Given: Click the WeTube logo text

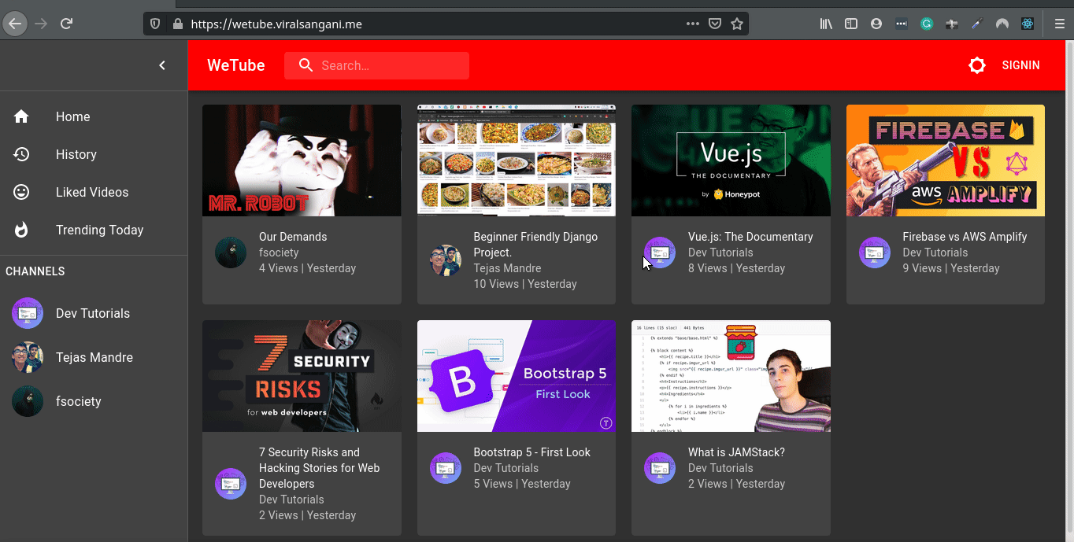Looking at the screenshot, I should [x=236, y=65].
